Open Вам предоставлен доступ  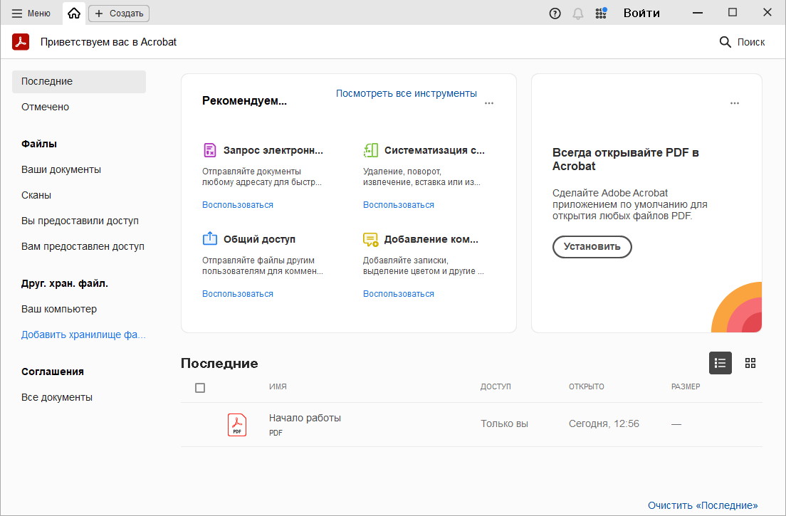(x=83, y=246)
